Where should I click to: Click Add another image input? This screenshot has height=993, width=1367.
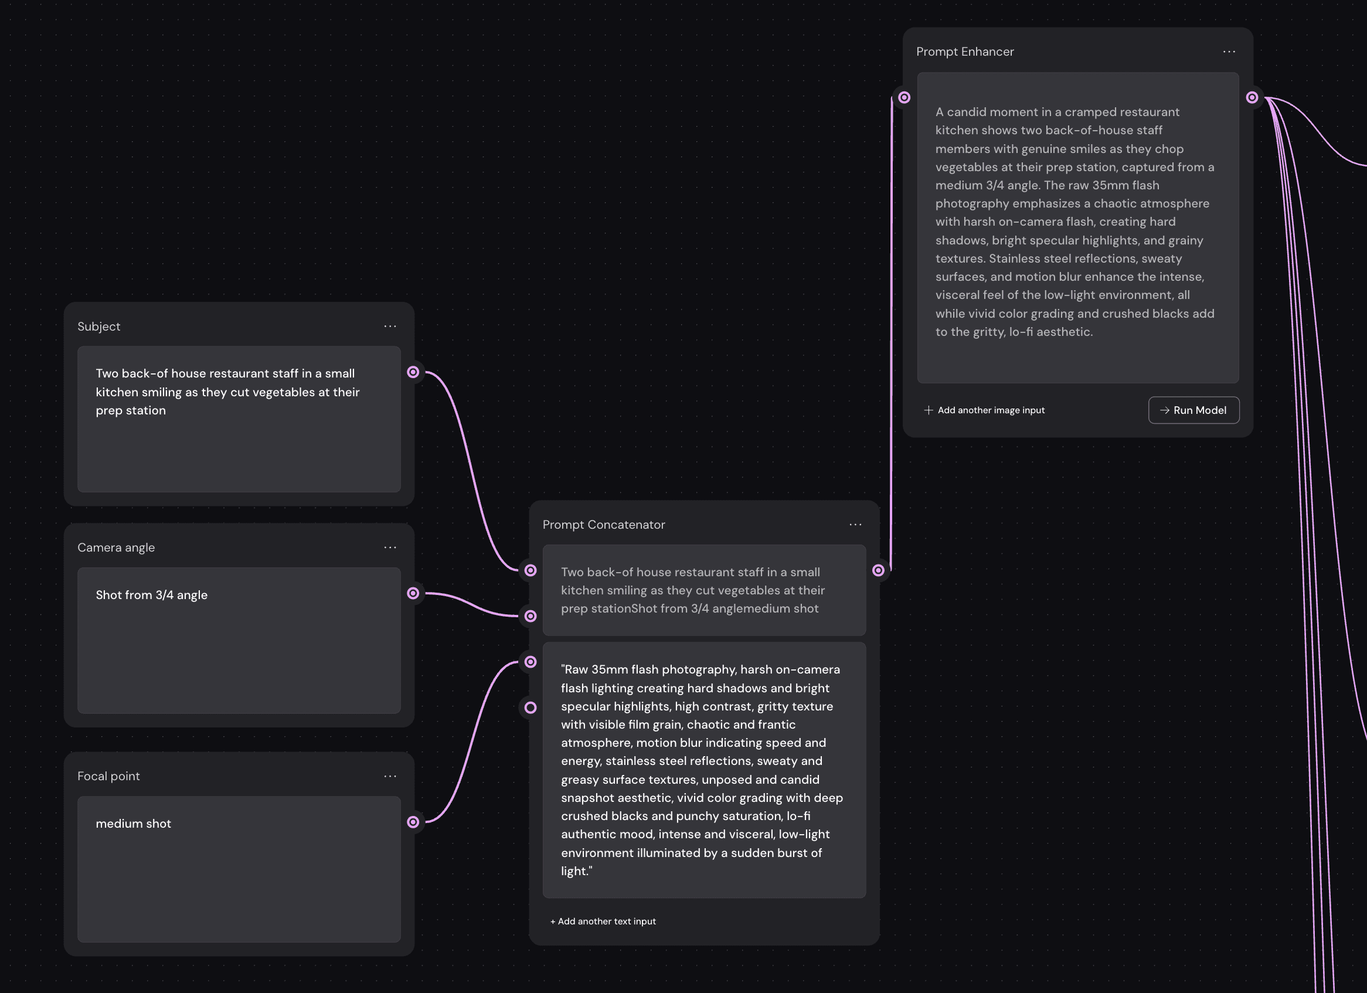tap(984, 410)
